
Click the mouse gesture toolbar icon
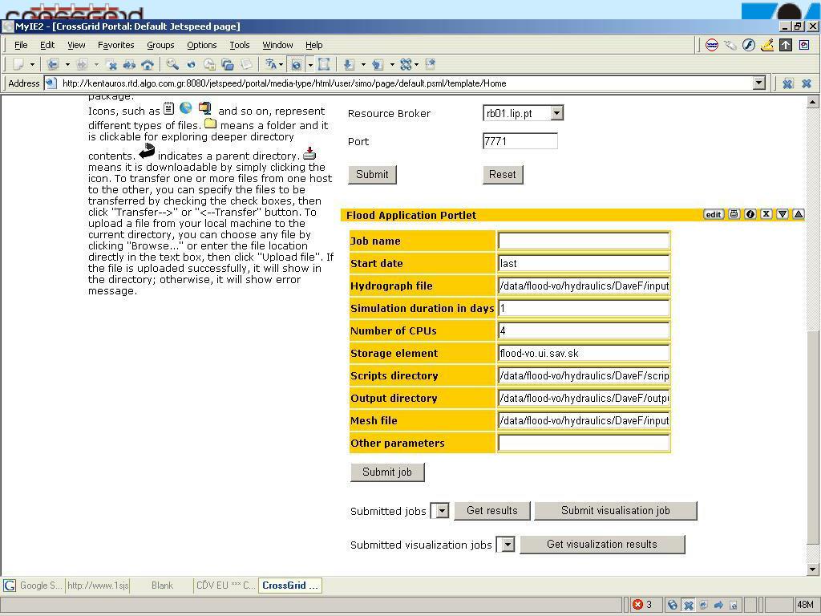click(x=730, y=45)
